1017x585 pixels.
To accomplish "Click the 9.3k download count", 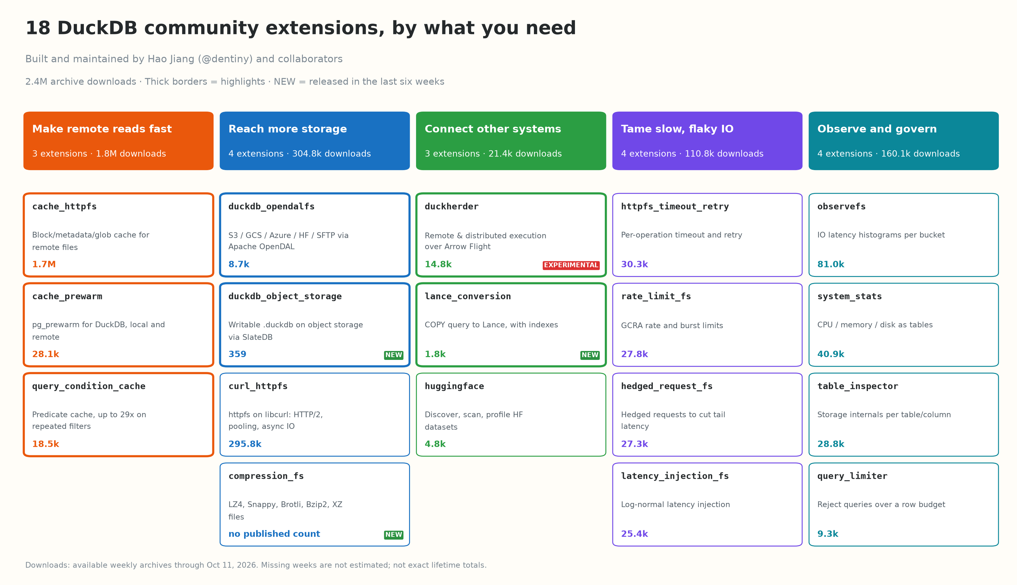I will 828,534.
